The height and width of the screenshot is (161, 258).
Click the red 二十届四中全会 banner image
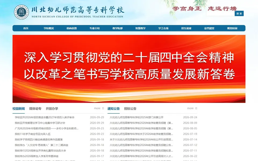coord(129,69)
